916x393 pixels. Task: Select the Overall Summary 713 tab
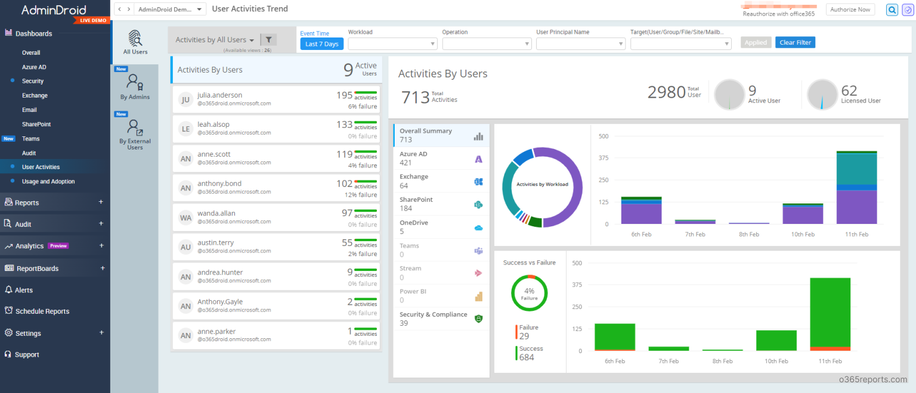tap(441, 135)
